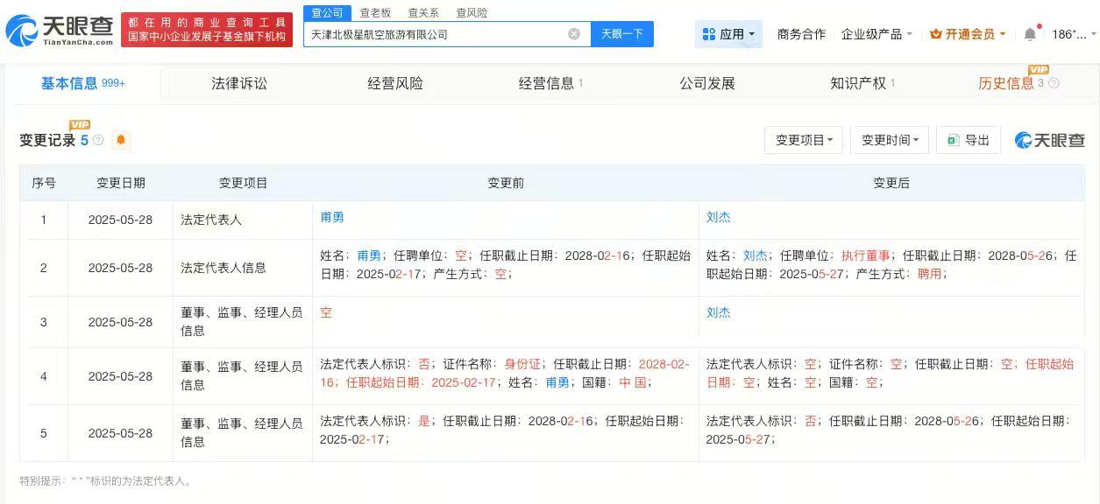1100x504 pixels.
Task: Clear the search field with the X icon
Action: (x=574, y=34)
